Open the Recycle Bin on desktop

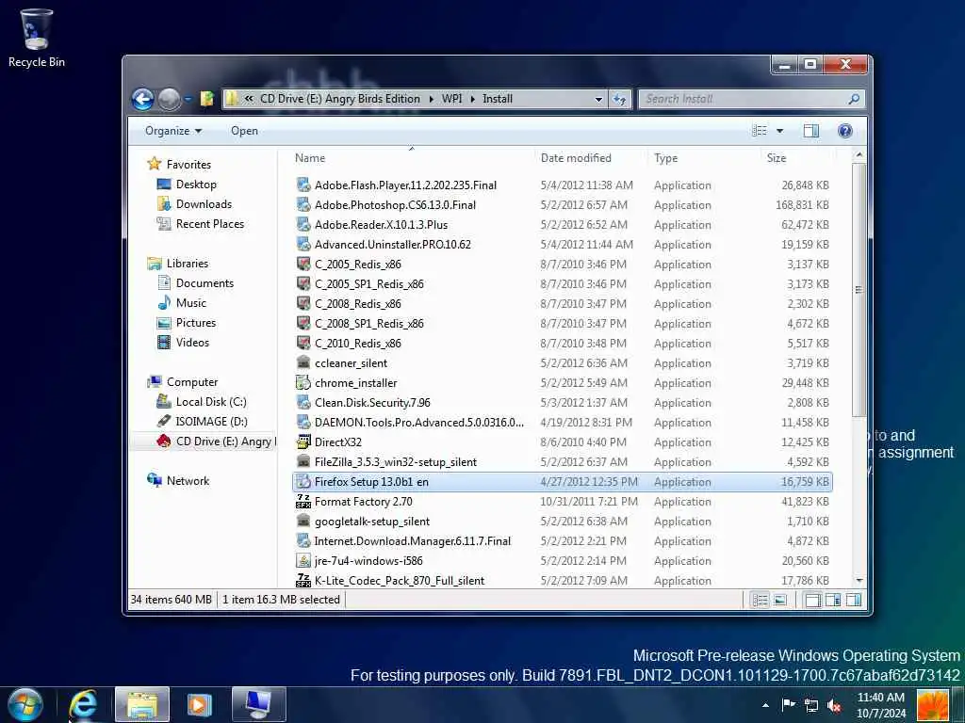tap(37, 38)
